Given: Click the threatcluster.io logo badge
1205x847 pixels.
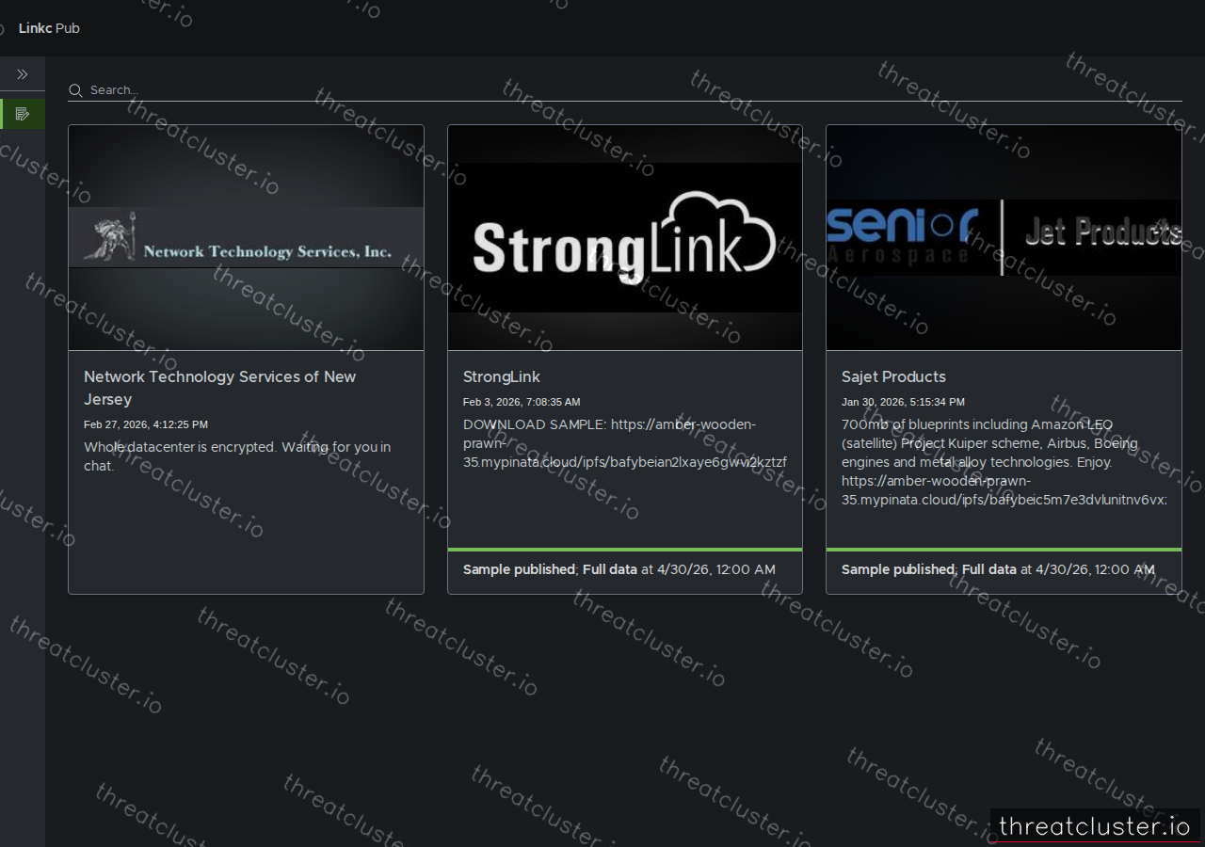Looking at the screenshot, I should click(1095, 826).
